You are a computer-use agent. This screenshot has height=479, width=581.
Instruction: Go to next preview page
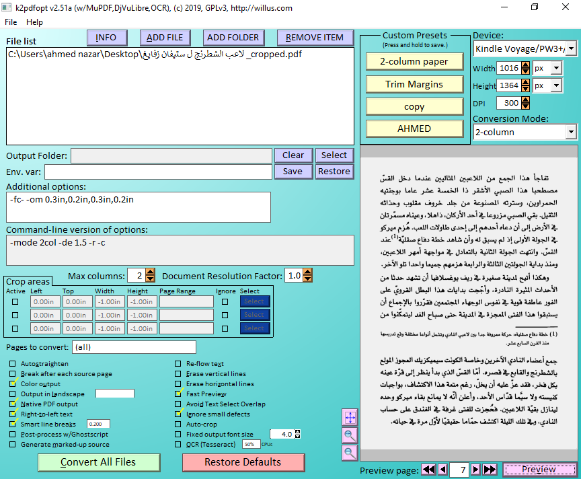(476, 470)
